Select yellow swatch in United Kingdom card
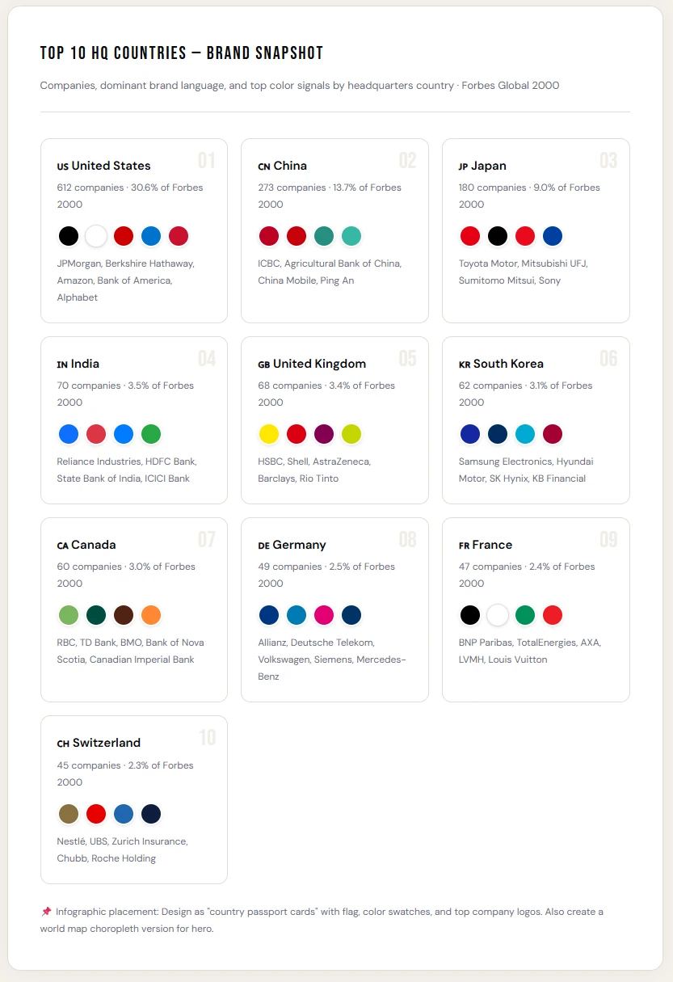The width and height of the screenshot is (673, 982). coord(269,434)
